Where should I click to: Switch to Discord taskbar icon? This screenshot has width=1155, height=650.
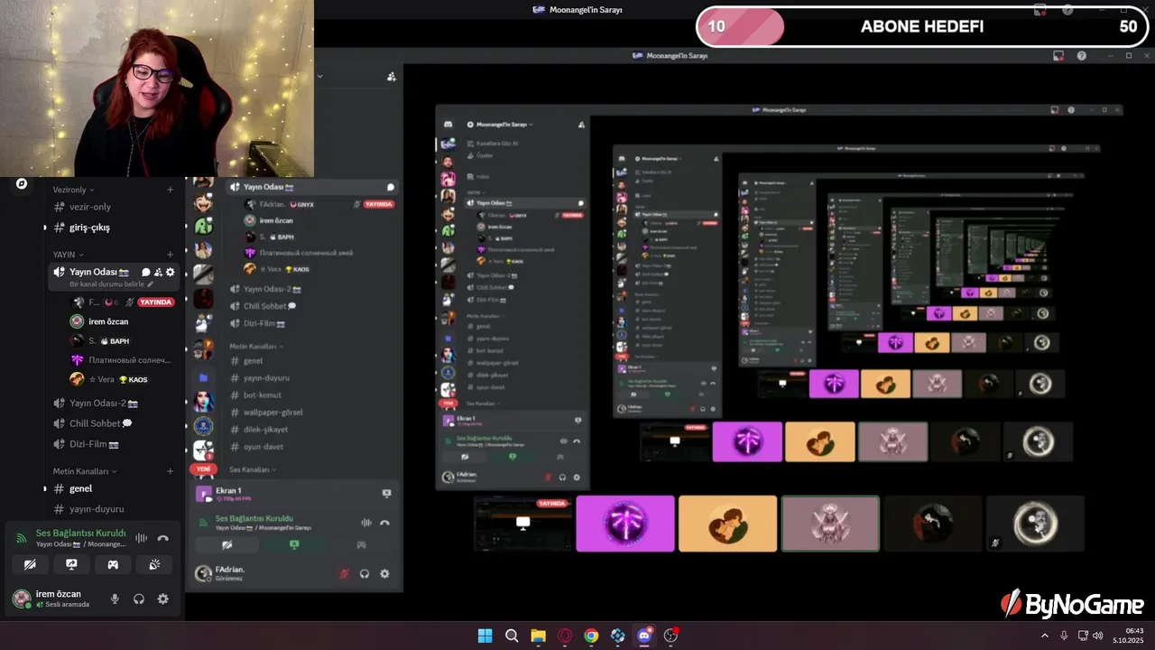(x=644, y=636)
